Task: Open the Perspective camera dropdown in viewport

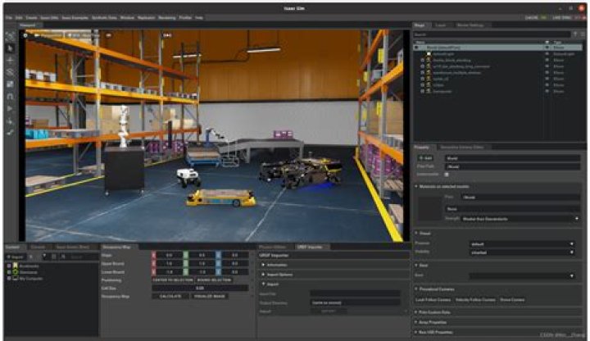Action: click(x=48, y=35)
